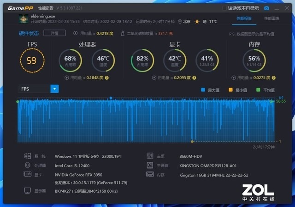Screen dimensions: 295x207
Task: Switch to the 性能图表 tab
Action: 271,18
